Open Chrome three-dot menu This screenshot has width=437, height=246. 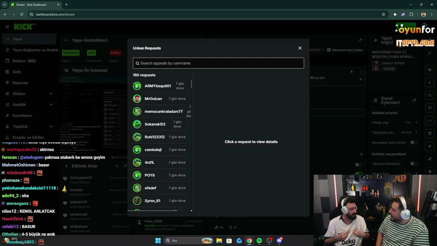(x=432, y=14)
